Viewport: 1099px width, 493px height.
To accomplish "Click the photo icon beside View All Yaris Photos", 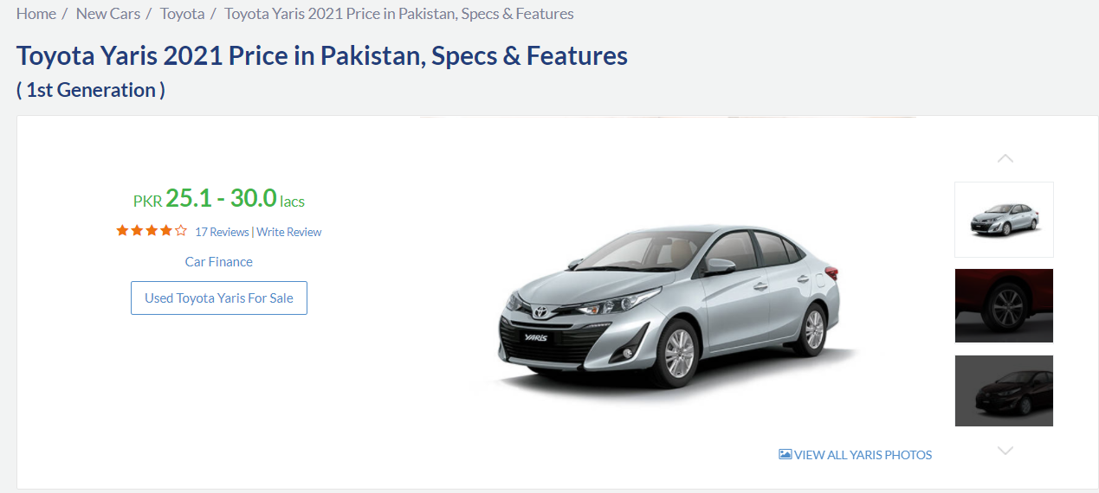I will (x=785, y=454).
